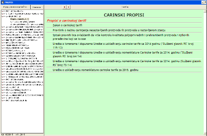Open Uredba o usklađivanju nomenklature za 2015. godinu
Image resolution: width=207 pixels, height=136 pixels.
click(95, 70)
